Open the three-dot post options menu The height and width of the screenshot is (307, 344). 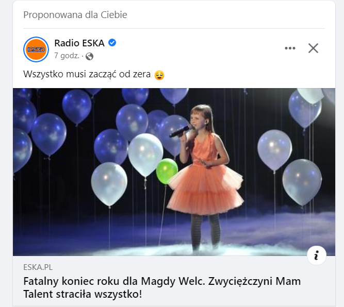[290, 48]
